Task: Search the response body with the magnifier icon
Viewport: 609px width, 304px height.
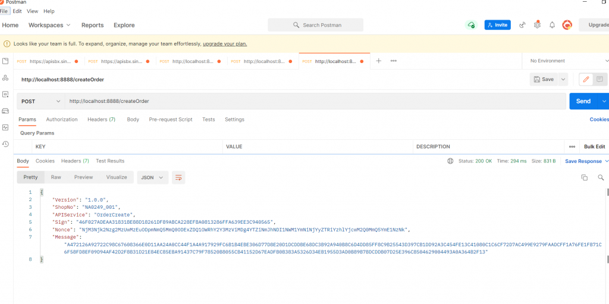Action: click(x=601, y=178)
